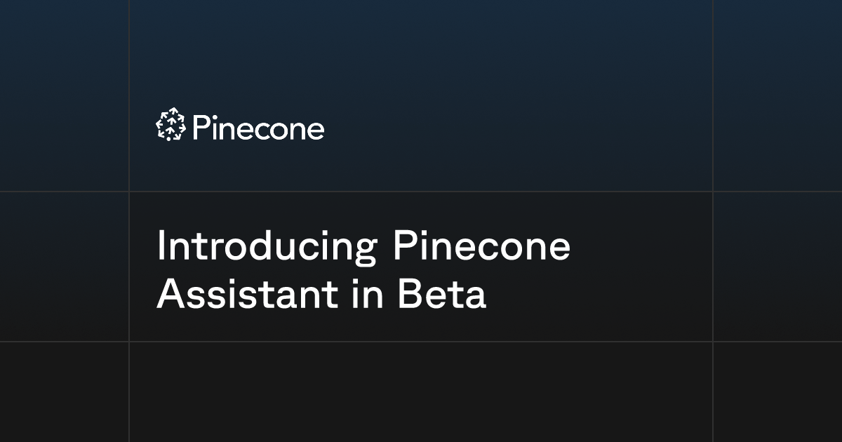
Task: Click the empty top-left grid cell
Action: [64, 95]
